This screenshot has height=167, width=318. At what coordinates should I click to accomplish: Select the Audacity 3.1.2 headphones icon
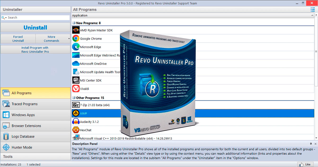pos(76,122)
